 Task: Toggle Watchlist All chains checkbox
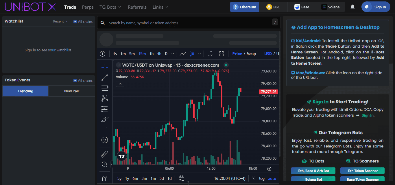75,21
